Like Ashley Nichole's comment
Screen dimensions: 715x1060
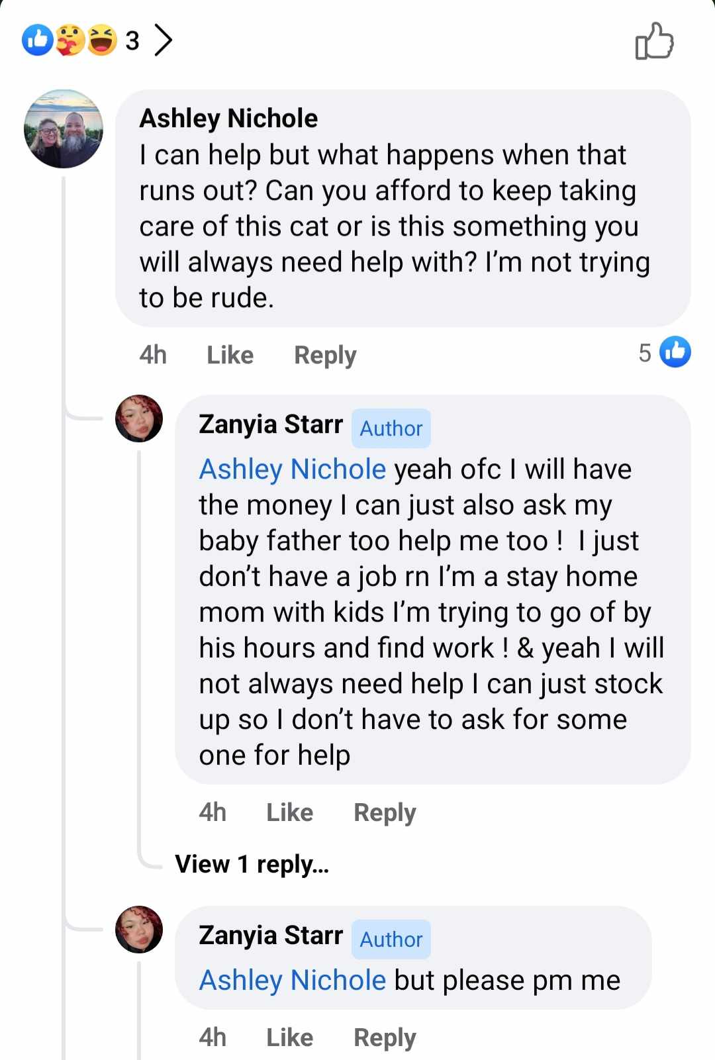[x=230, y=356]
